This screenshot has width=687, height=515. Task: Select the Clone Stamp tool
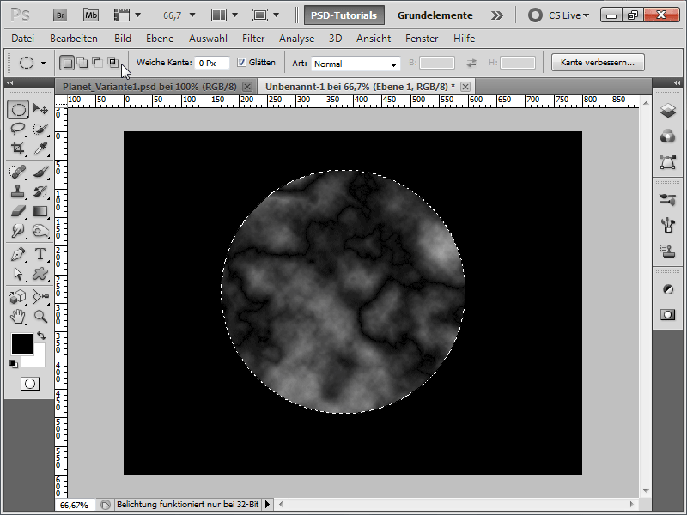click(18, 191)
